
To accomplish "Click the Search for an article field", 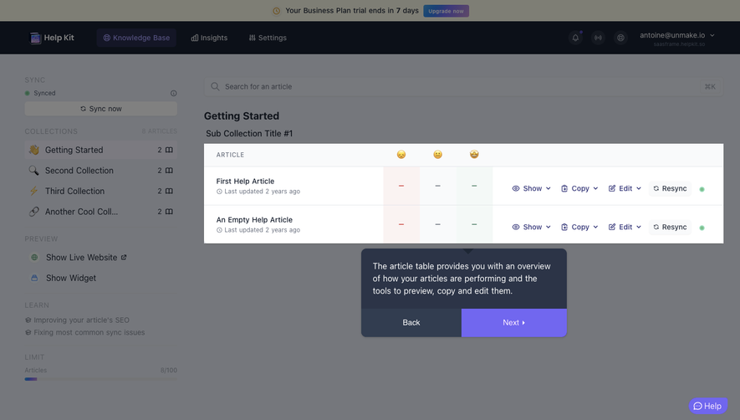I will point(463,86).
